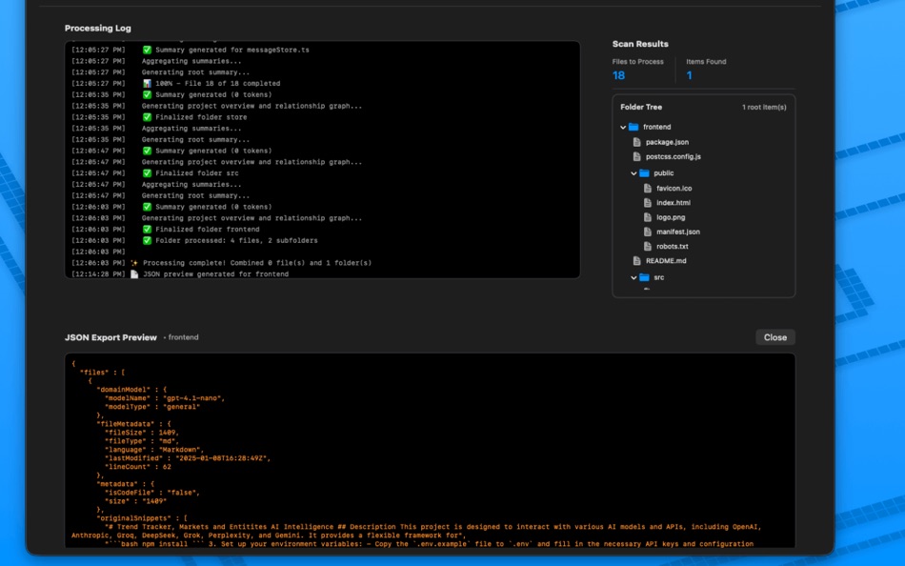Collapse the src folder chevron
Viewport: 905px width, 566px height.
632,276
